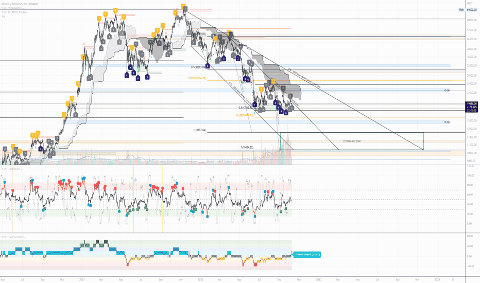Click 52500.00 on the price axis
Screen dimensions: 480x283
472,30
